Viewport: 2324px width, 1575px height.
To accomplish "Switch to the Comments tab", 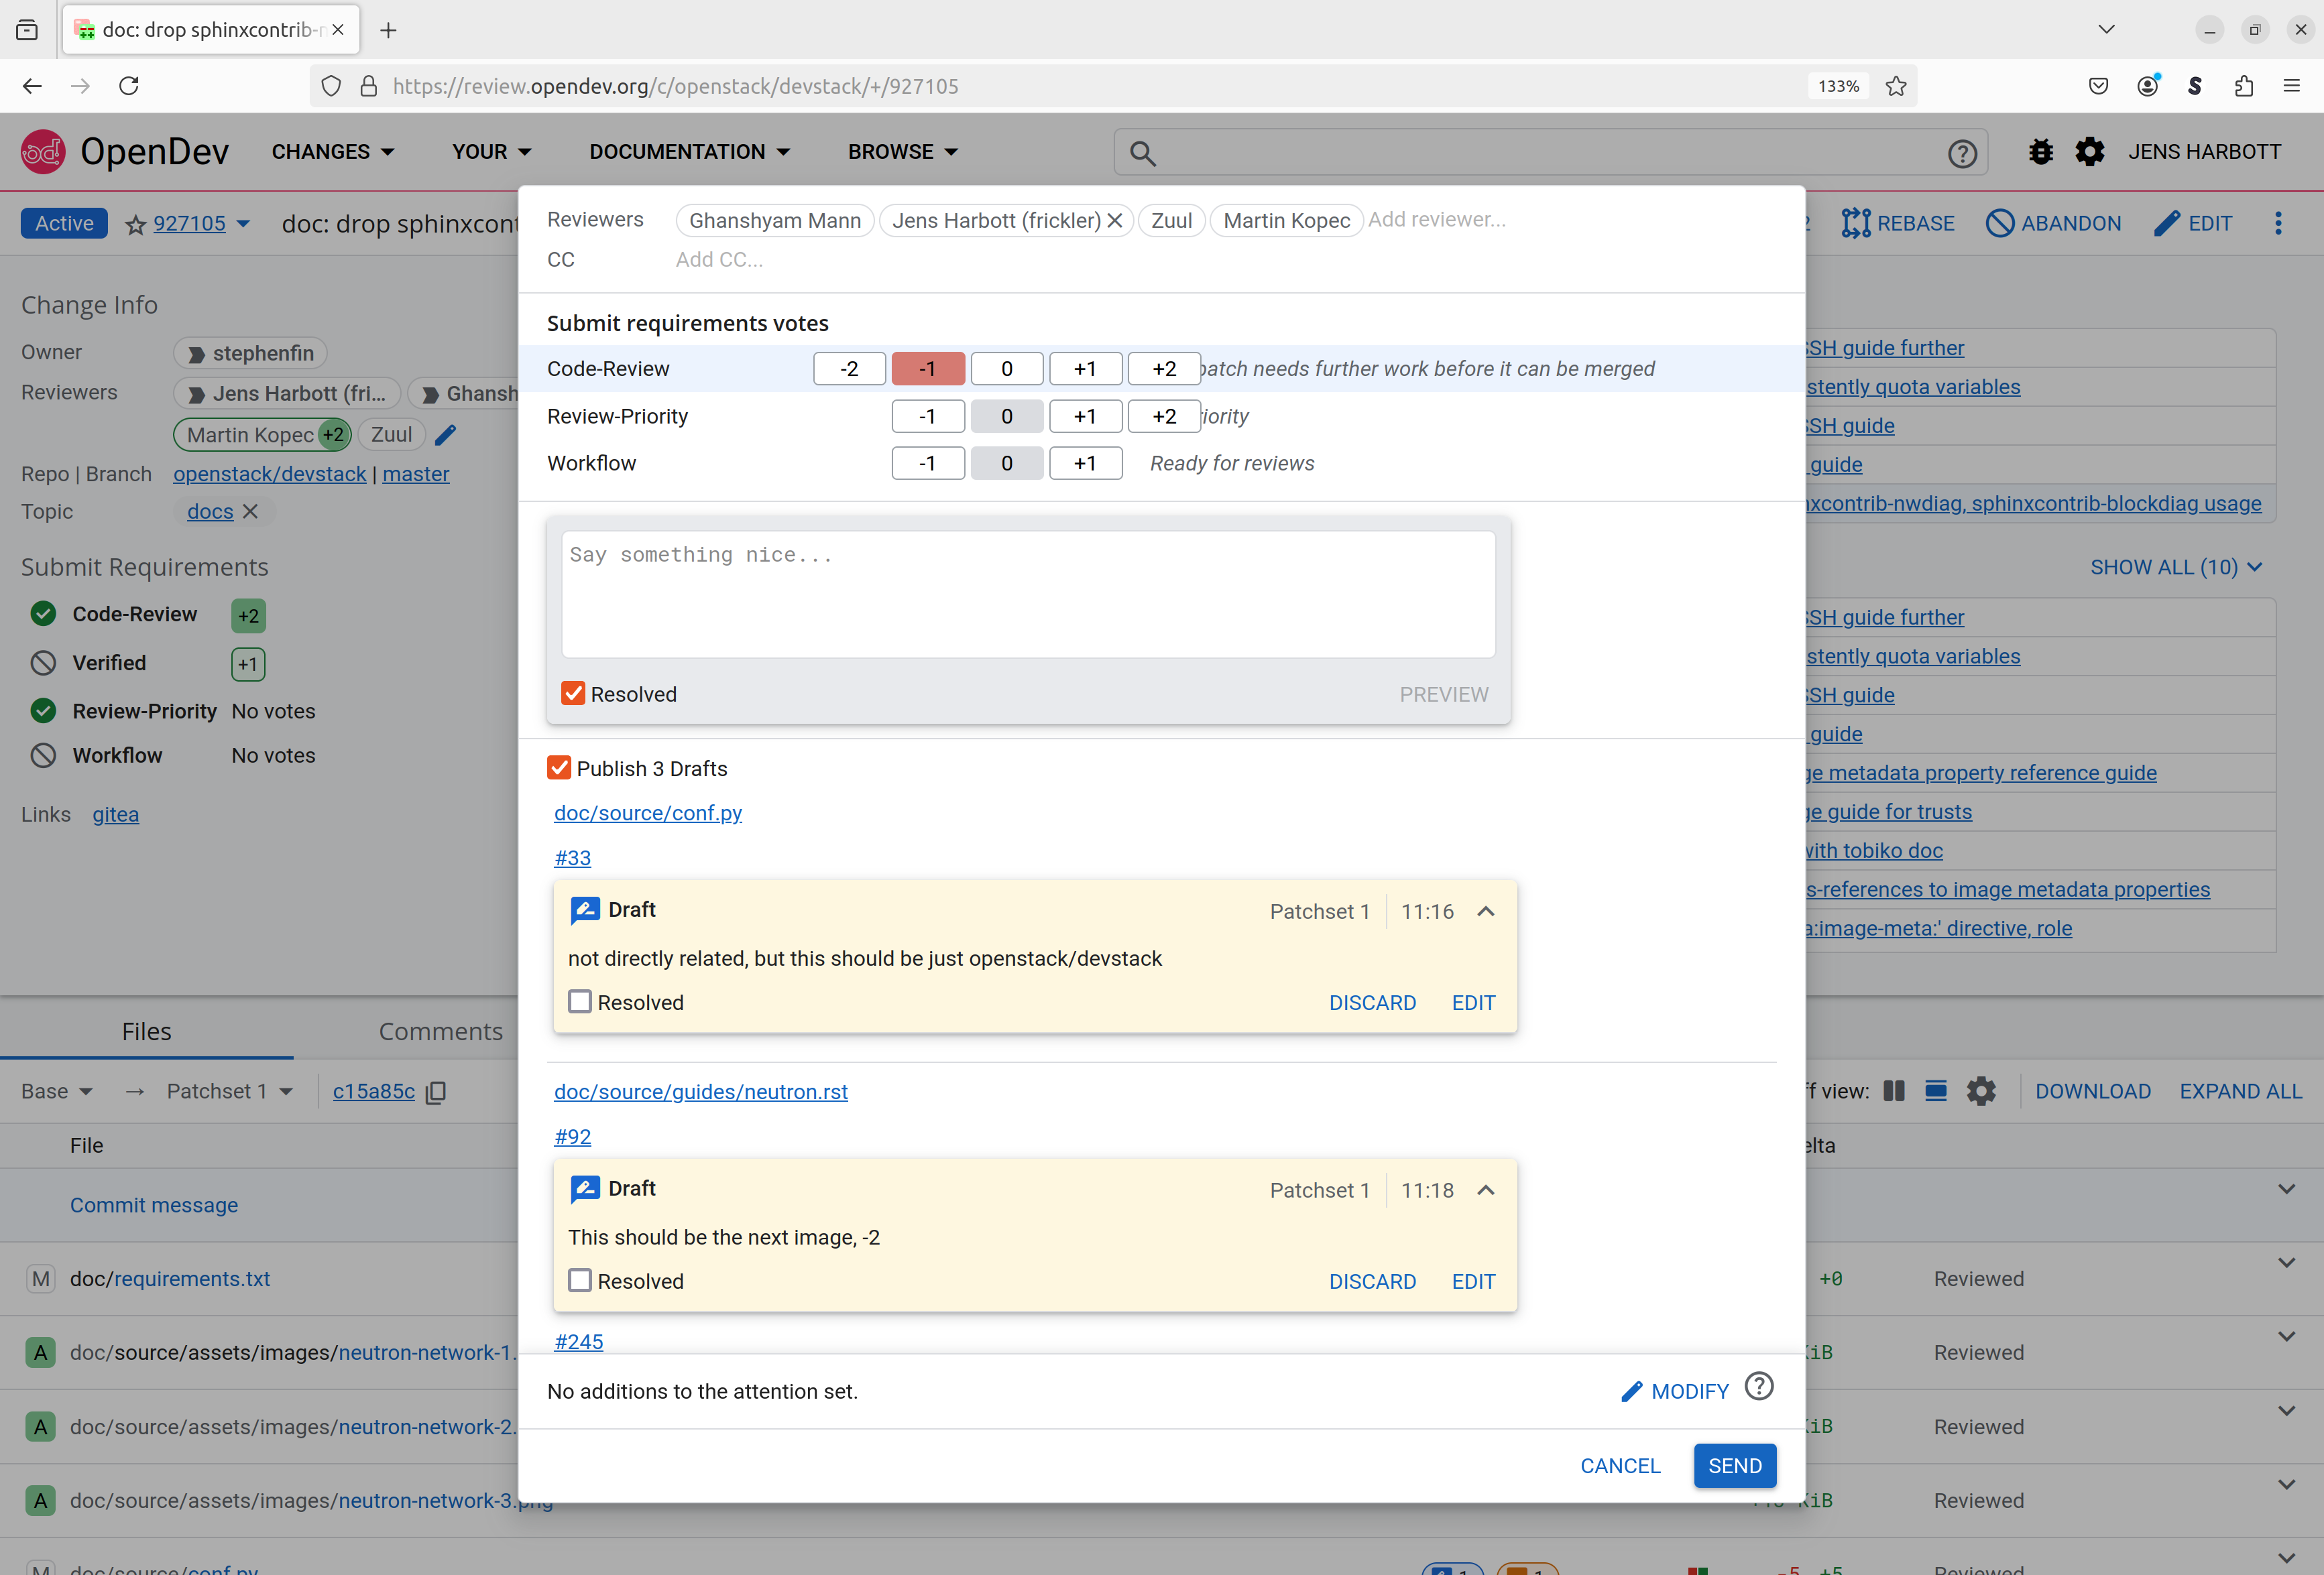I will click(440, 1031).
